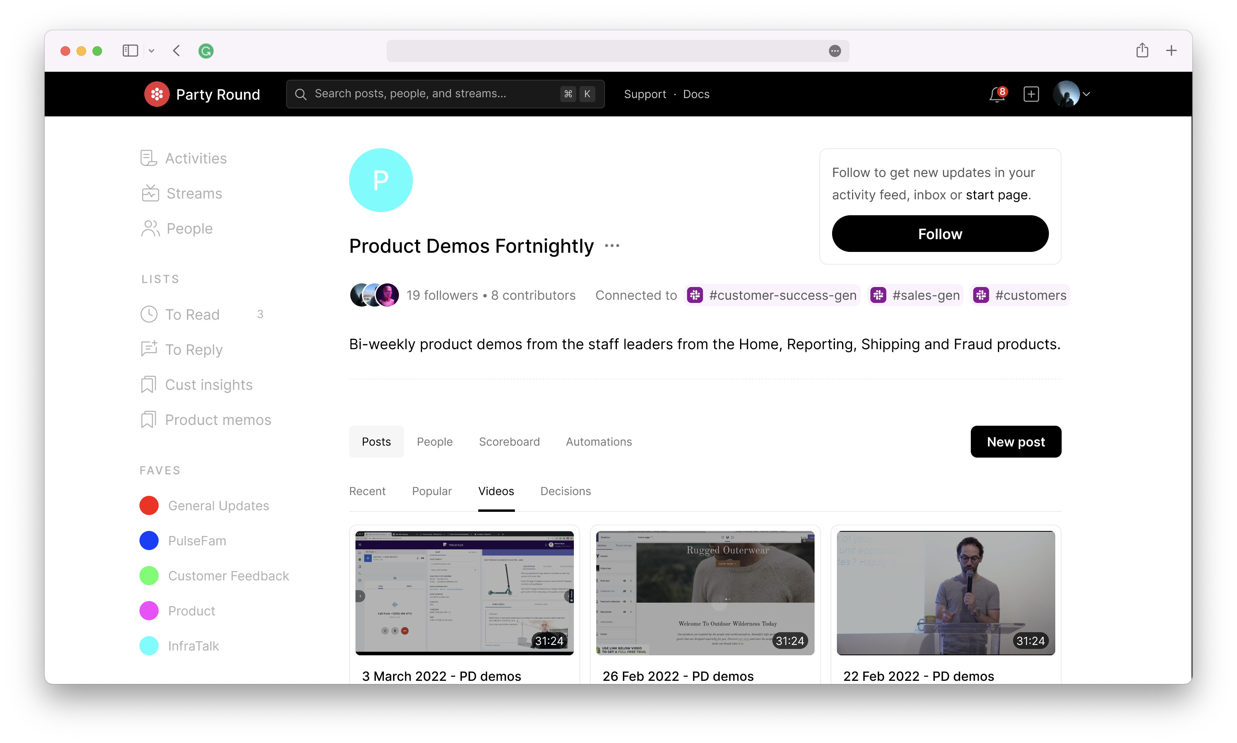This screenshot has width=1237, height=743.
Task: Open the notifications bell icon
Action: click(x=996, y=94)
